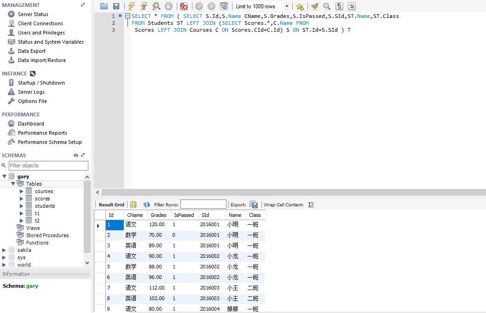Select the Stored Procedures node
This screenshot has width=486, height=313.
47,235
